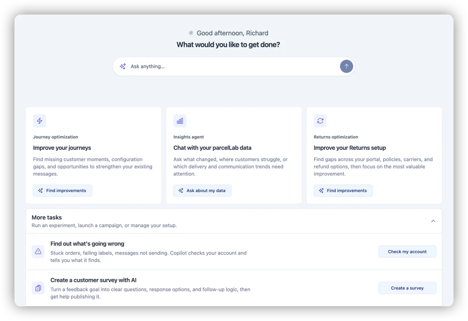
Task: Click Create a customer survey with AI heading
Action: coord(93,280)
